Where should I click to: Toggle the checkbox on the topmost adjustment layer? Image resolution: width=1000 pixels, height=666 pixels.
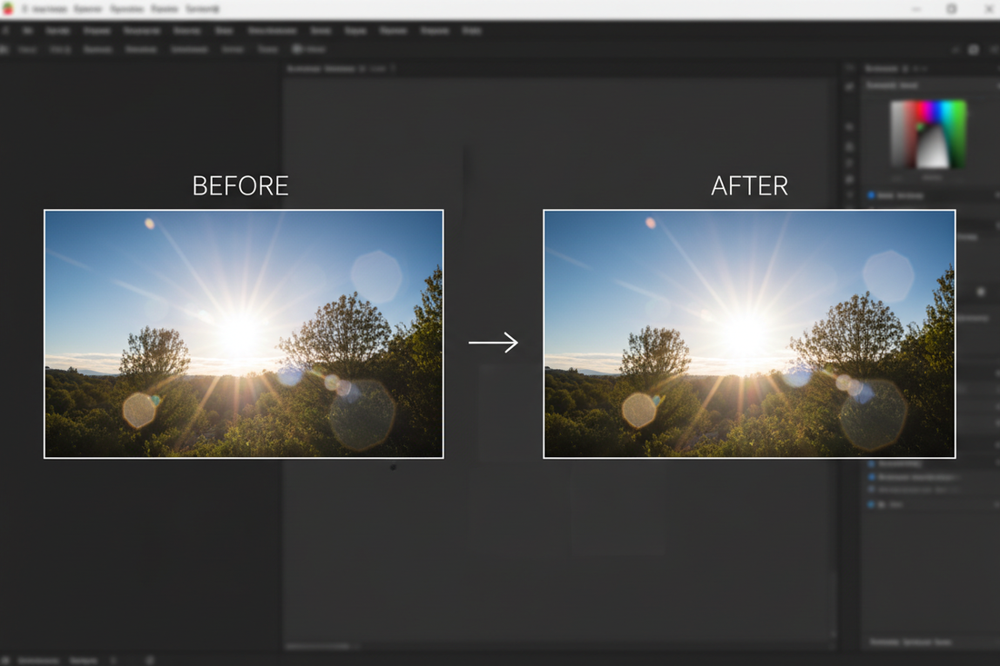click(870, 463)
